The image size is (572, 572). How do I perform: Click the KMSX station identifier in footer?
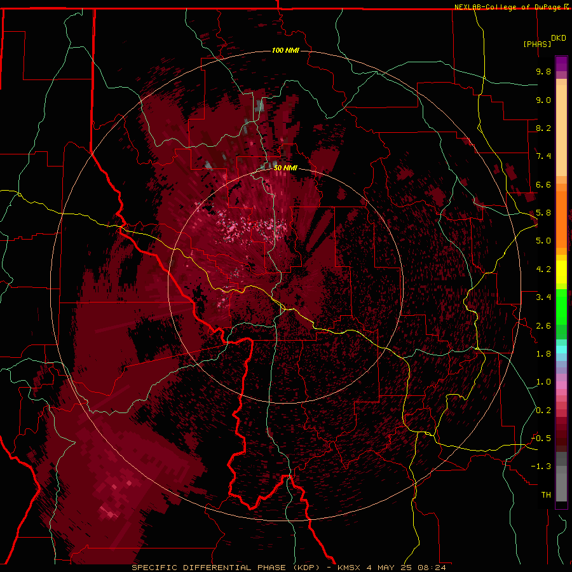[x=350, y=568]
